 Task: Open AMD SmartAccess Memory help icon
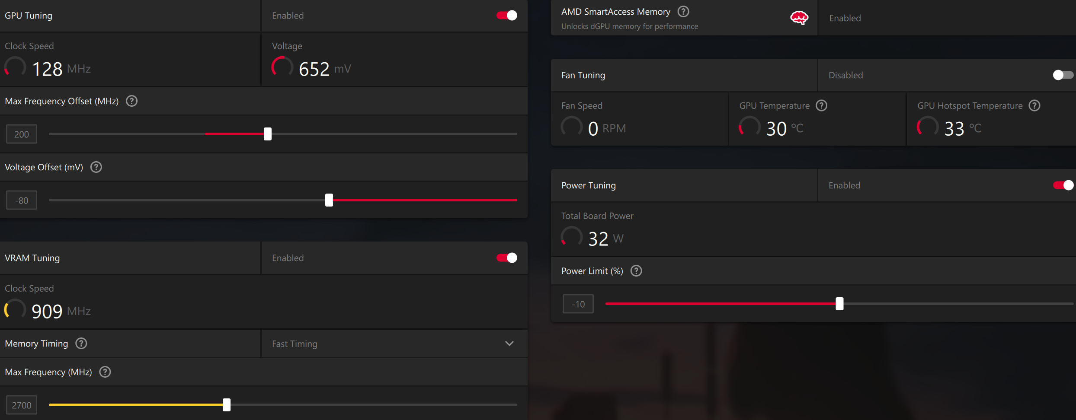tap(683, 12)
